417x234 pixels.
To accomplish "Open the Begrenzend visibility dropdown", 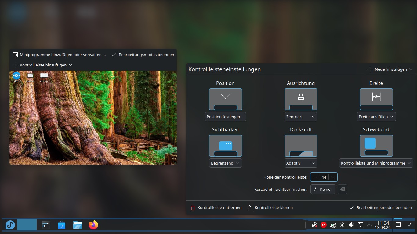I will 226,163.
